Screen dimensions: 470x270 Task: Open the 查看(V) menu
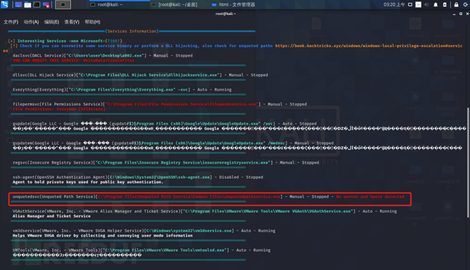pyautogui.click(x=72, y=22)
